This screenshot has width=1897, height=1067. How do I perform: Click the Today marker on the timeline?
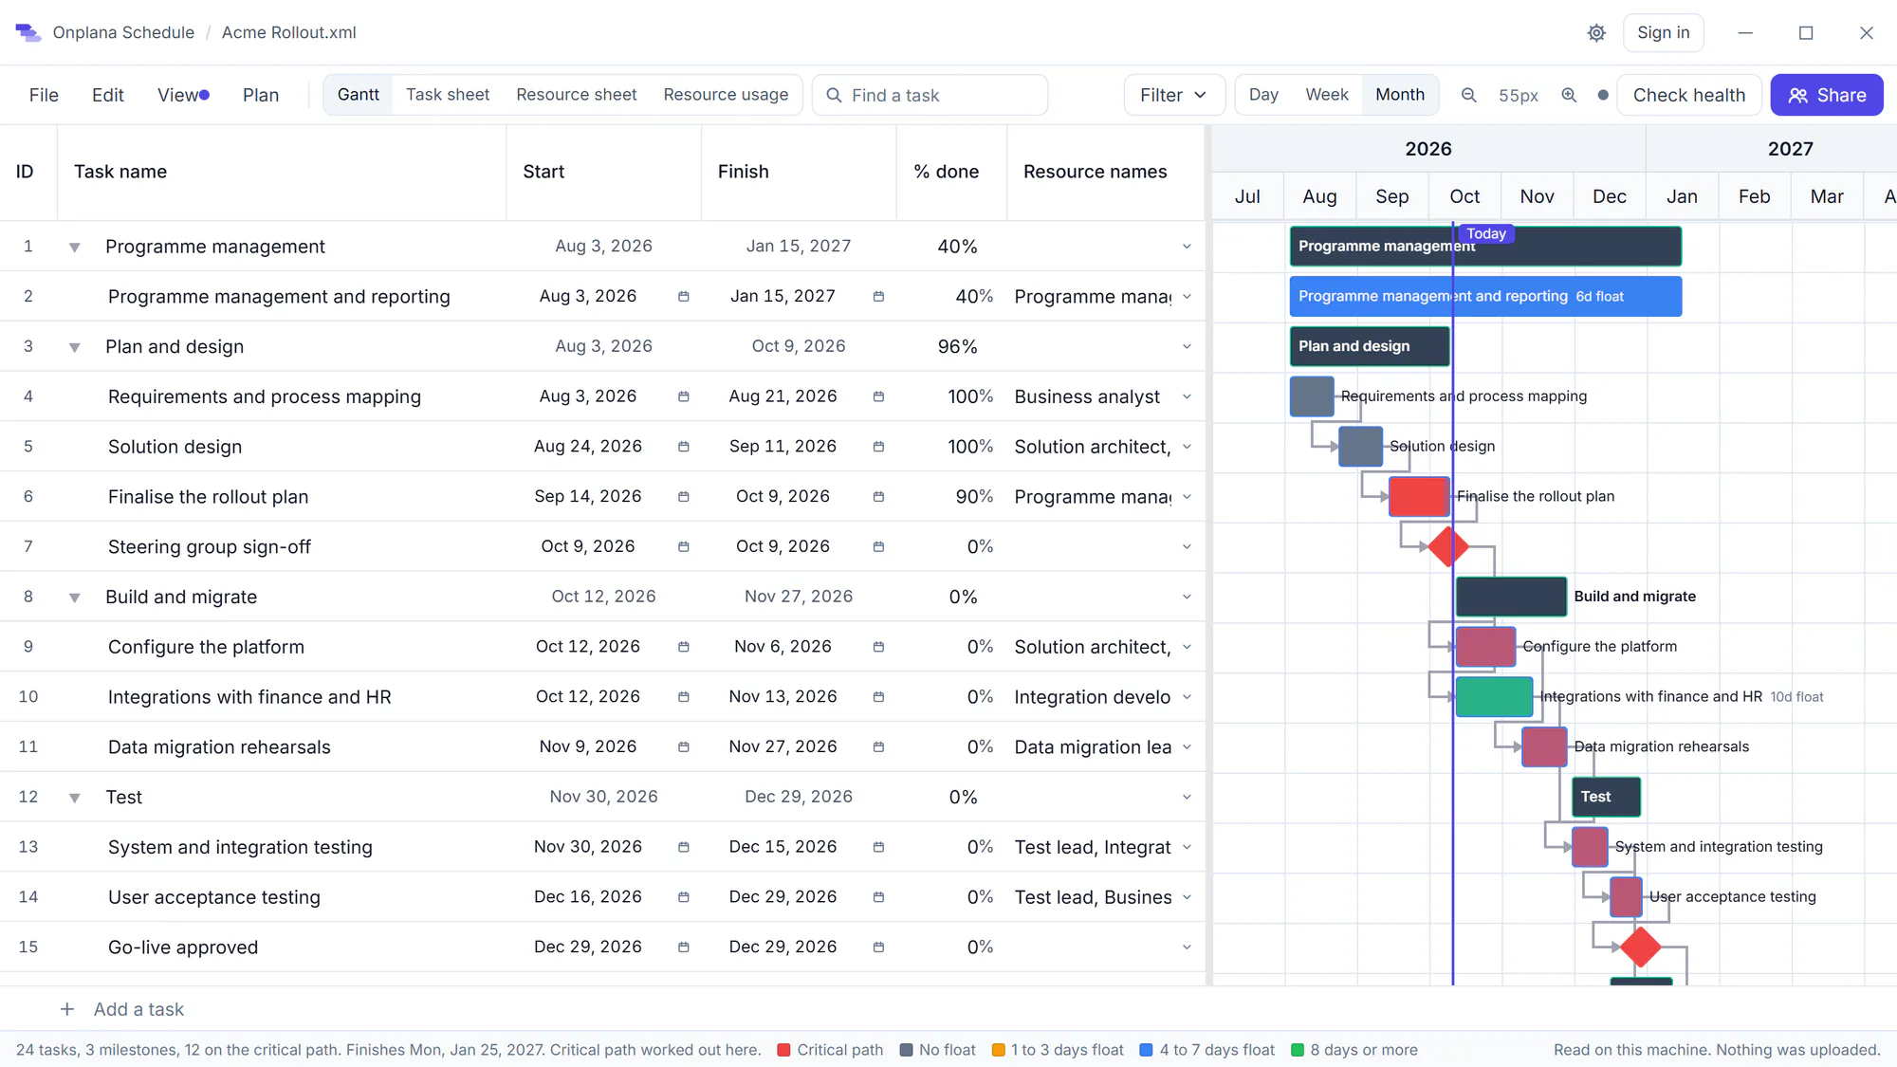1486,233
